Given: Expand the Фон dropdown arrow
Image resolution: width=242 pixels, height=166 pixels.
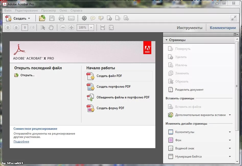Looking at the screenshot, I should pos(230,140).
